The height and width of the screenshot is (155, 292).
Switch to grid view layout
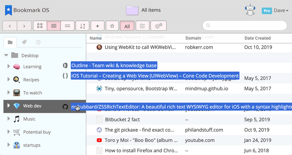40,26
